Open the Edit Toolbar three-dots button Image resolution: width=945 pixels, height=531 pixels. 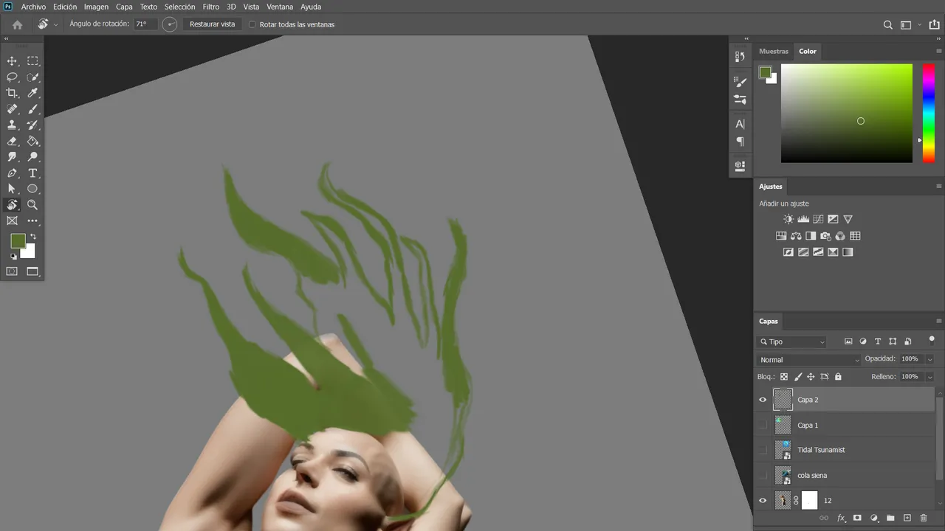tap(32, 221)
